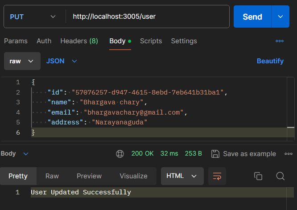This screenshot has width=297, height=210.
Task: Open the Settings tab
Action: click(x=184, y=41)
